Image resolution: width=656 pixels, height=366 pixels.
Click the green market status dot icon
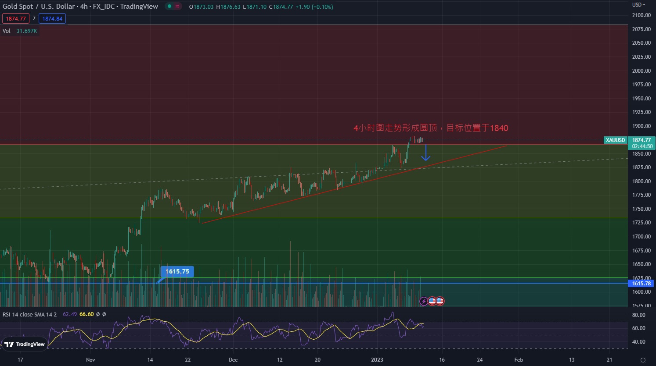[169, 7]
